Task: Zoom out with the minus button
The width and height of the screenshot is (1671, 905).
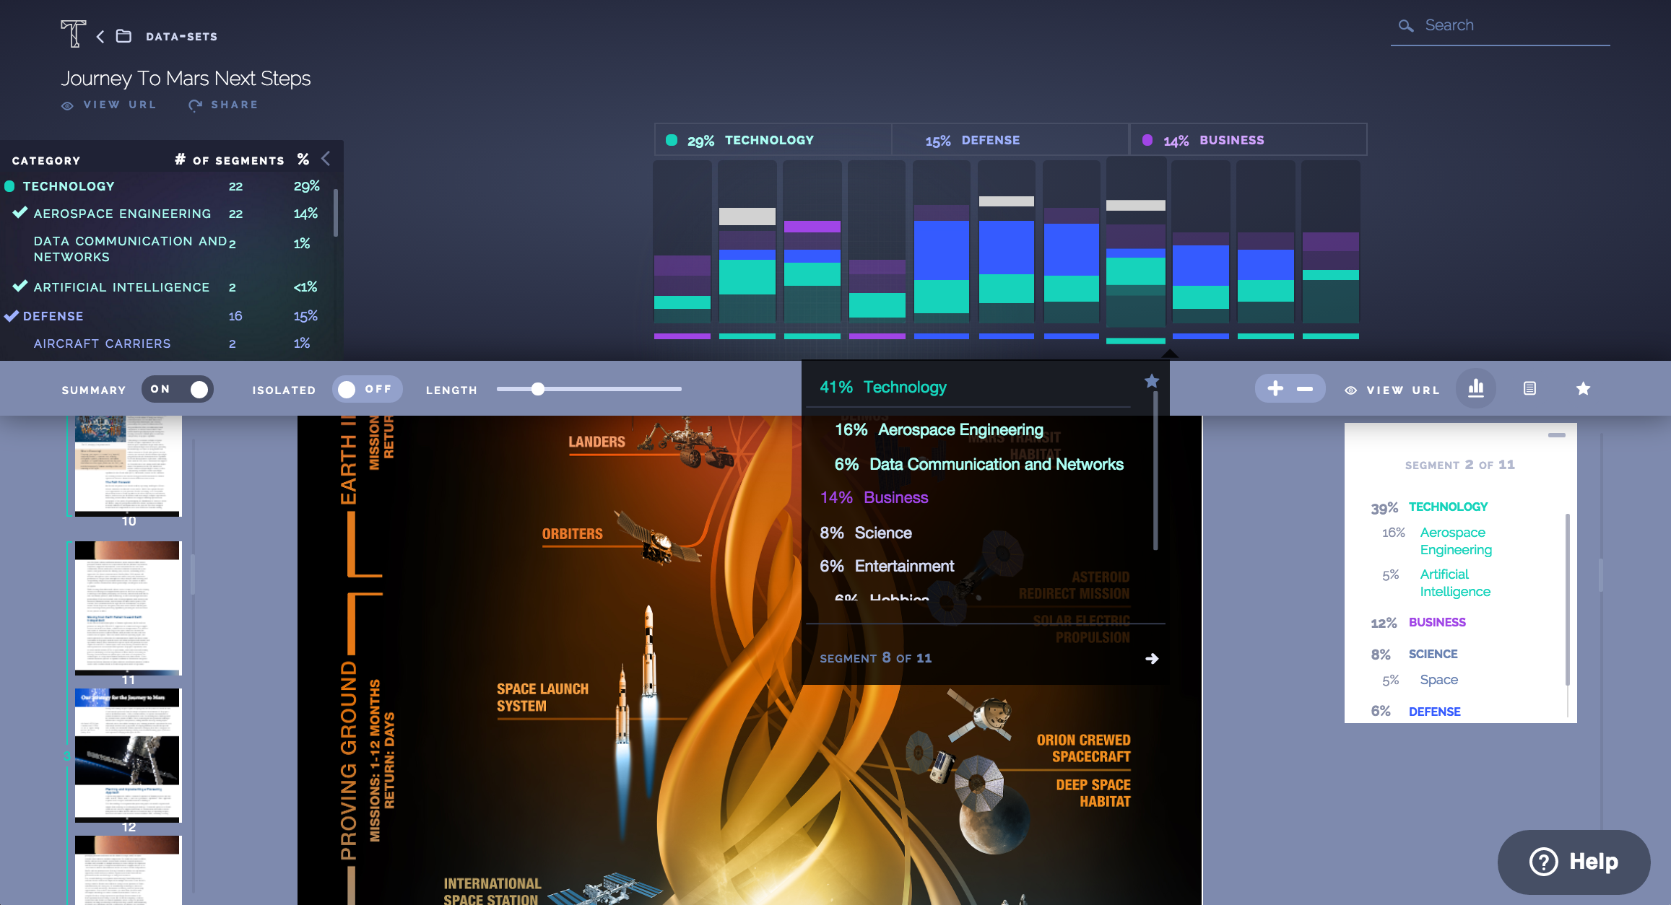Action: 1304,389
